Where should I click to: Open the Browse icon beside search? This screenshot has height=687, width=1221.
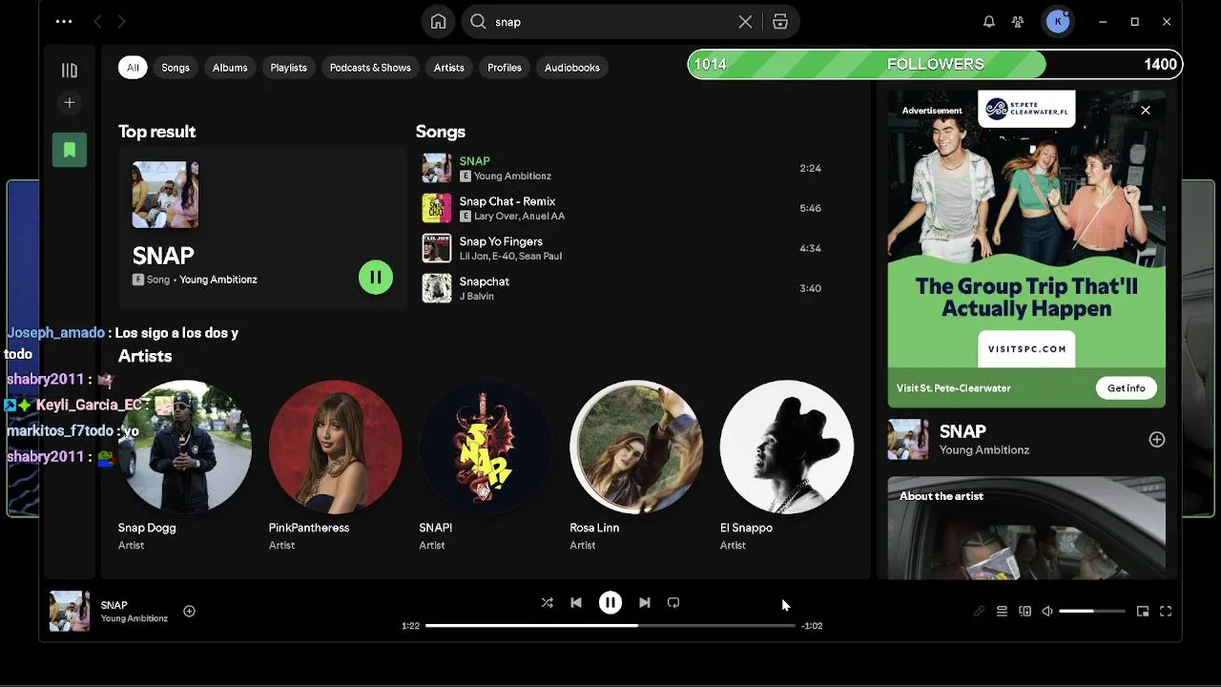pyautogui.click(x=780, y=22)
